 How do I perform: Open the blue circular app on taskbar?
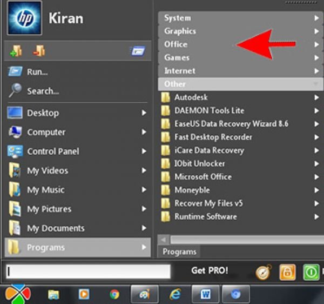pos(236,294)
